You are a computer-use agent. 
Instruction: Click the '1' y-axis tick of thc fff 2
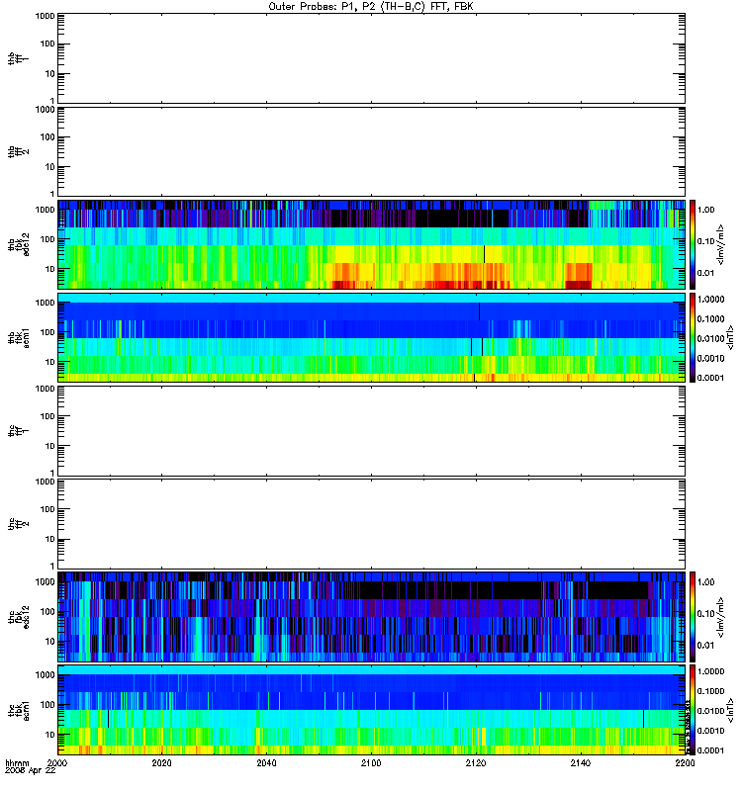pos(52,566)
